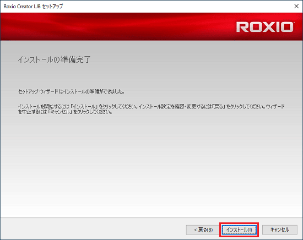
Task: Cancel setup with the キャンセル button
Action: tap(280, 230)
